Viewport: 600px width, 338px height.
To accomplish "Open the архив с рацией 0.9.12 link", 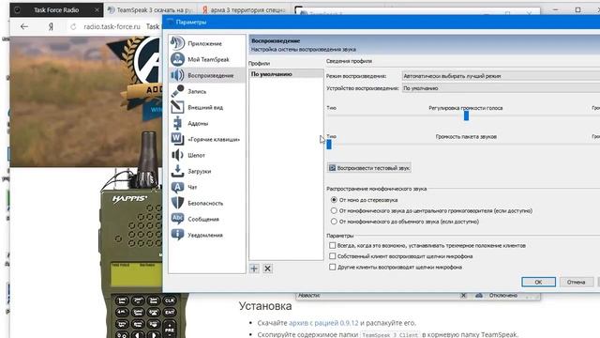I will pos(323,323).
